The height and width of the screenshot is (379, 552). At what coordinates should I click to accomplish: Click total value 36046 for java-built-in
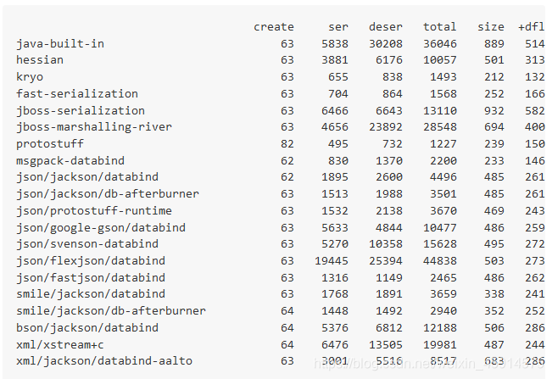click(440, 44)
